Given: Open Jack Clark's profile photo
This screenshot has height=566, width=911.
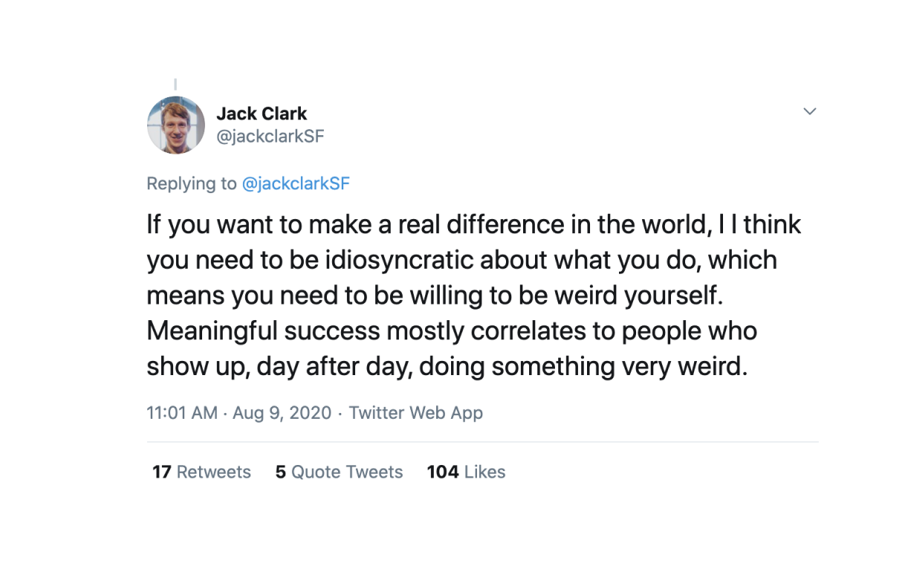Looking at the screenshot, I should click(x=176, y=125).
